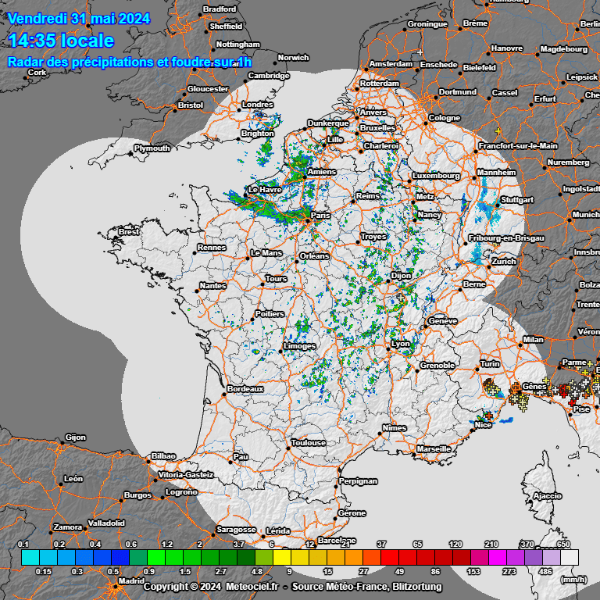This screenshot has height=600, width=600.
Task: Select the Turin city marker dot
Action: [x=477, y=369]
